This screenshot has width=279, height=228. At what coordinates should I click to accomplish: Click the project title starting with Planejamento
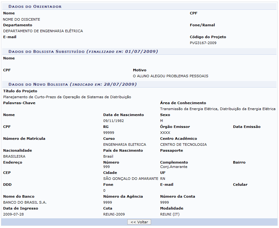[x=67, y=97]
